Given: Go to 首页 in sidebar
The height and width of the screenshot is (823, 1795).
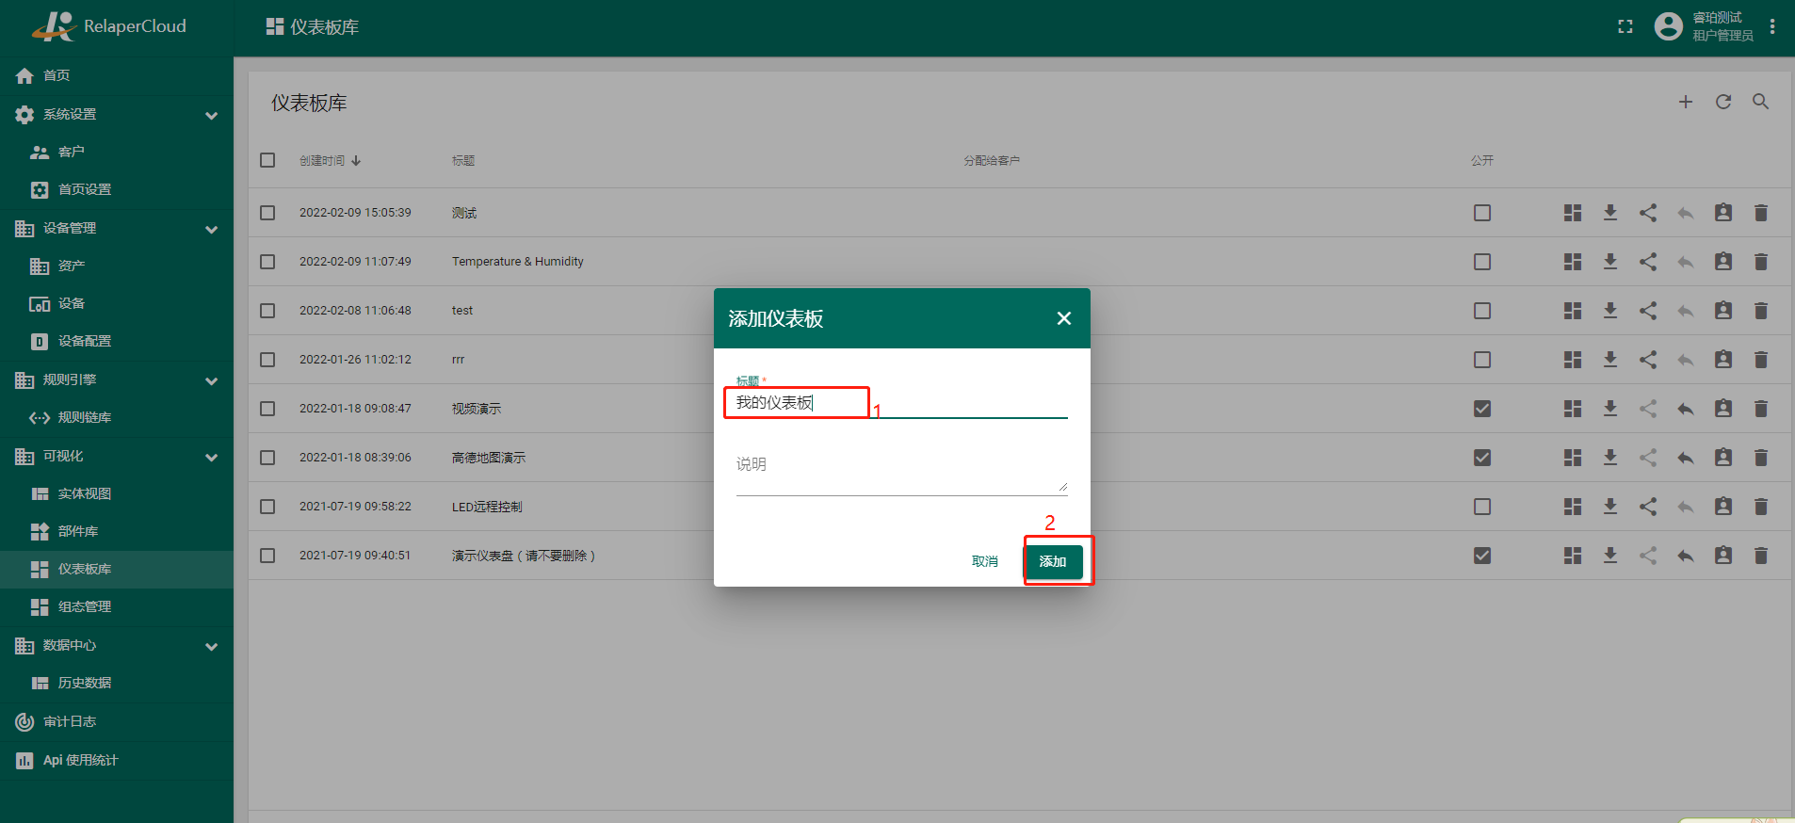Looking at the screenshot, I should pyautogui.click(x=117, y=75).
